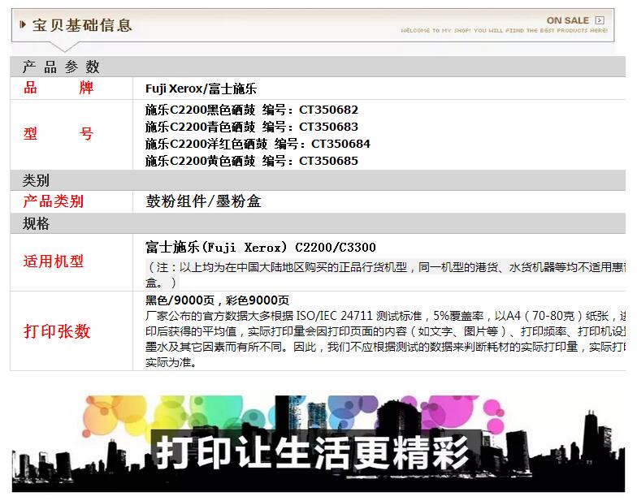637x501 pixels.
Task: Select the 青色硒鼓 CT350683 line
Action: click(252, 127)
